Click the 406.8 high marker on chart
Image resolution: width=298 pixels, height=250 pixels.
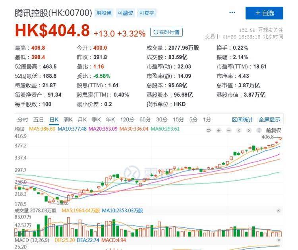tap(267, 137)
